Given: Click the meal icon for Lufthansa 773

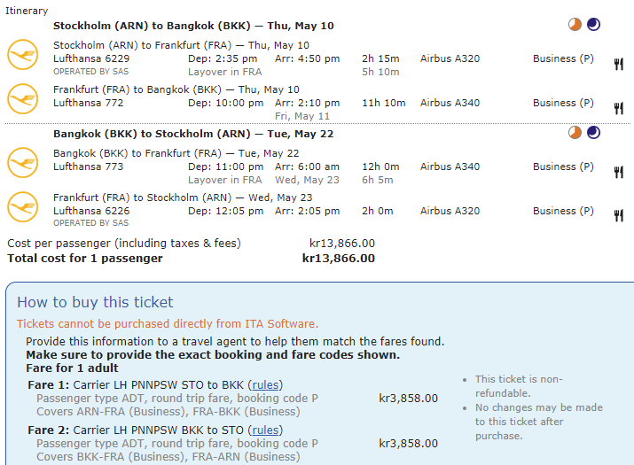Looking at the screenshot, I should click(619, 172).
